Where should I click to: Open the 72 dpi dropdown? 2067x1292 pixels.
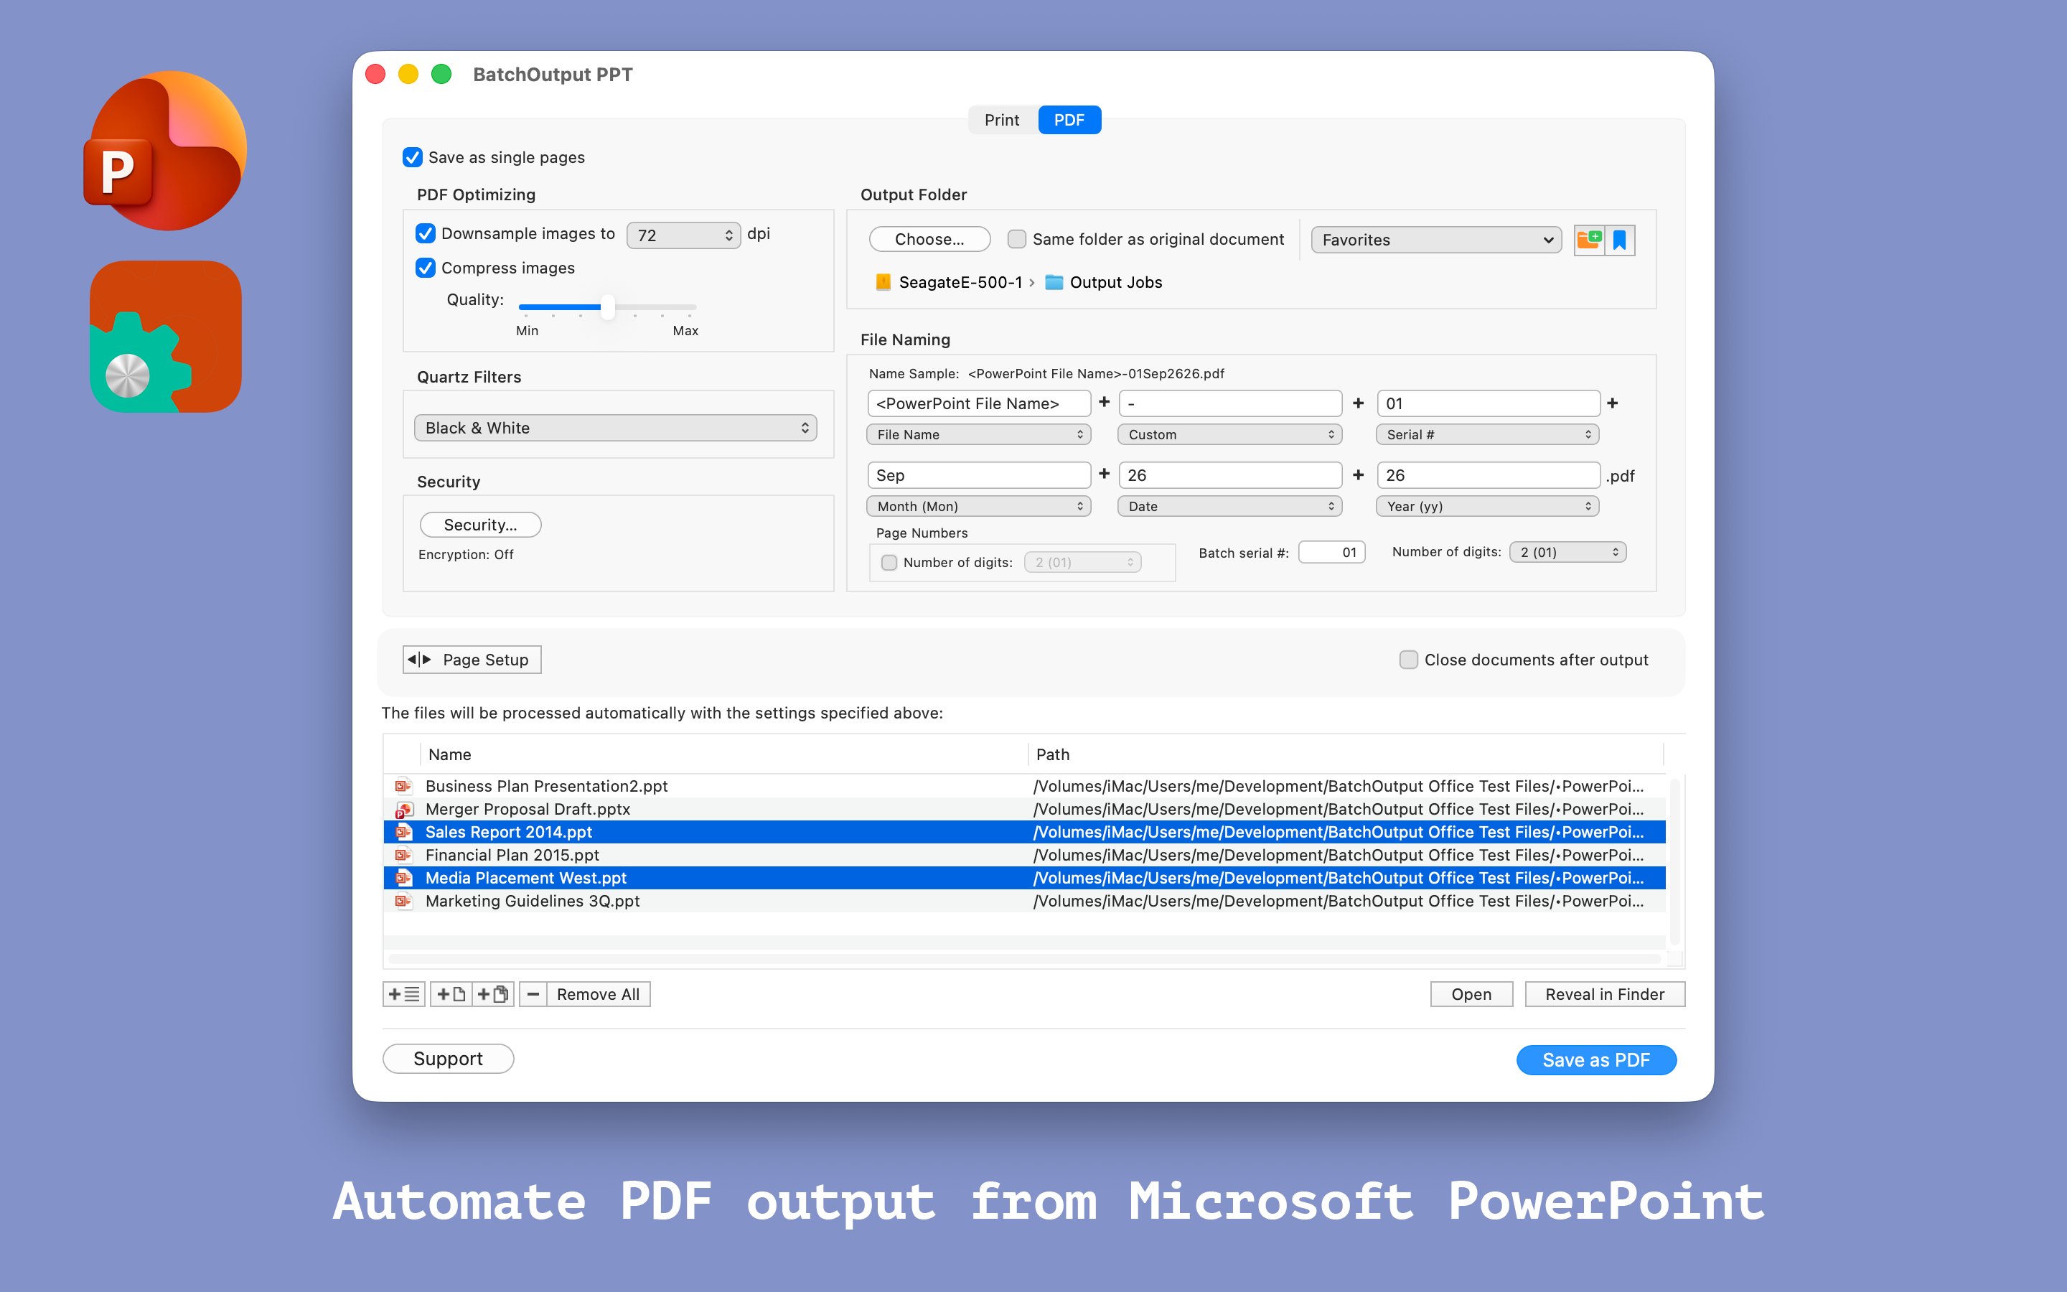(x=683, y=235)
